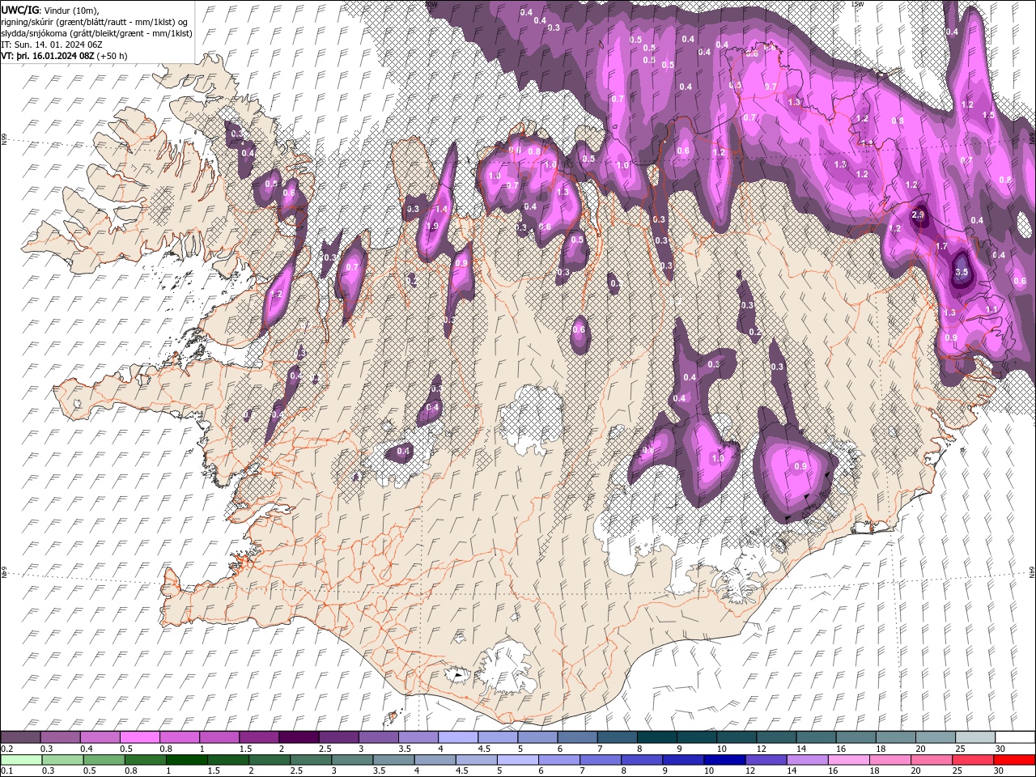Viewport: 1036px width, 777px height.
Task: Click the 1.9 snowfall value on the map
Action: coord(432,227)
